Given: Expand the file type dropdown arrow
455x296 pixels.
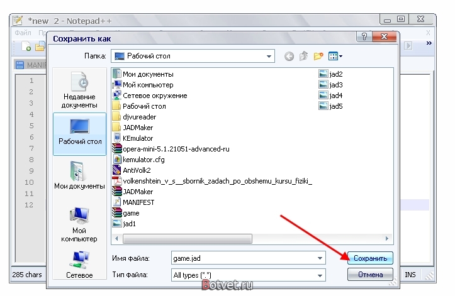Looking at the screenshot, I should click(320, 275).
